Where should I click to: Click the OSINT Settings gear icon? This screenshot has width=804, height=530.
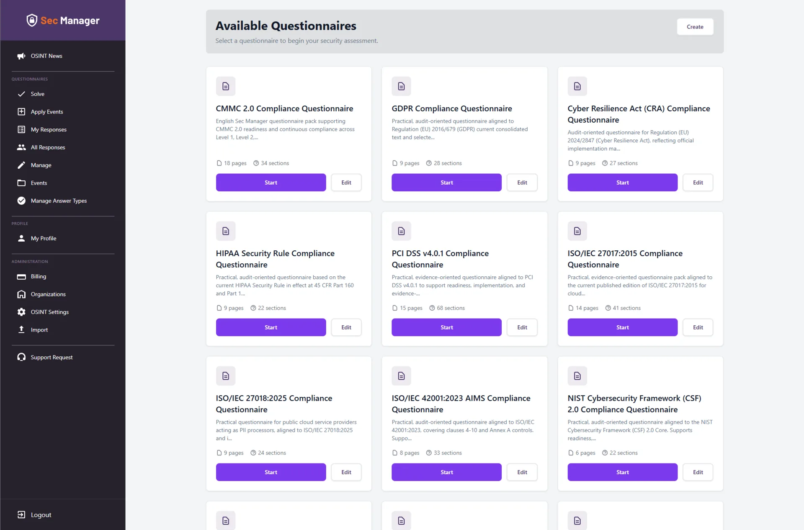(x=21, y=312)
